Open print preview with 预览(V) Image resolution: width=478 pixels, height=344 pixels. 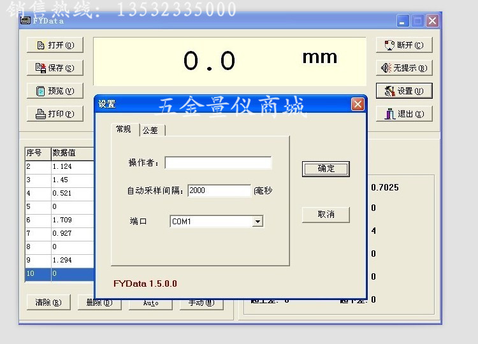click(x=55, y=91)
